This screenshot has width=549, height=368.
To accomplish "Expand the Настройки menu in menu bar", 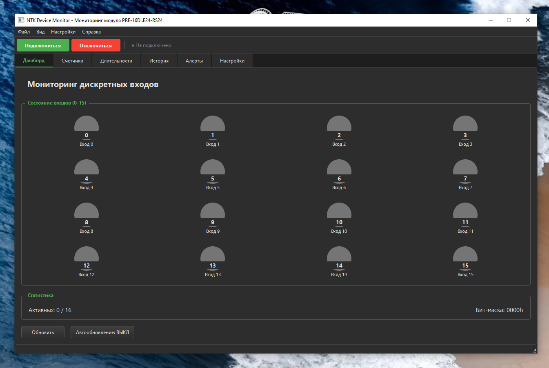I will (x=63, y=32).
